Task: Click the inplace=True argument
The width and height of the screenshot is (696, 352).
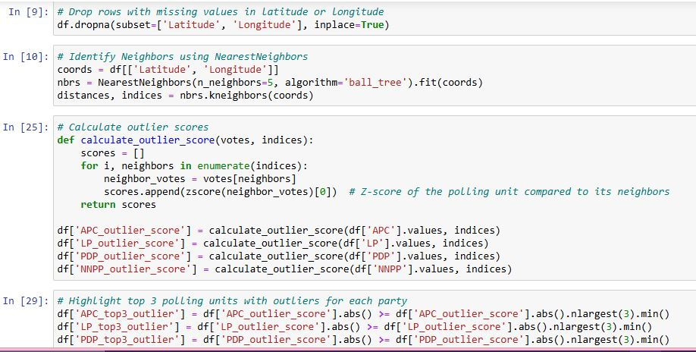Action: pyautogui.click(x=349, y=25)
